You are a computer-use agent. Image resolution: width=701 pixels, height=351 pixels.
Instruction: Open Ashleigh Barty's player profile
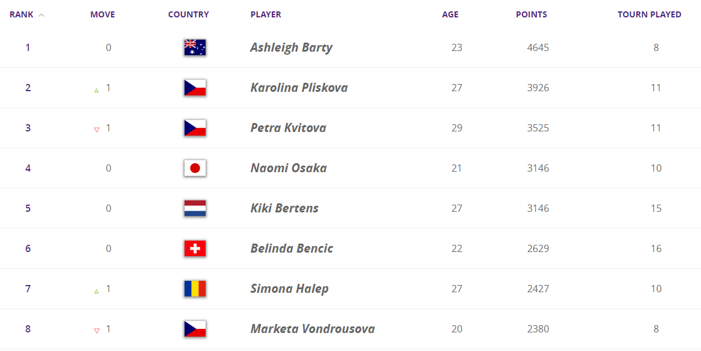pyautogui.click(x=291, y=47)
